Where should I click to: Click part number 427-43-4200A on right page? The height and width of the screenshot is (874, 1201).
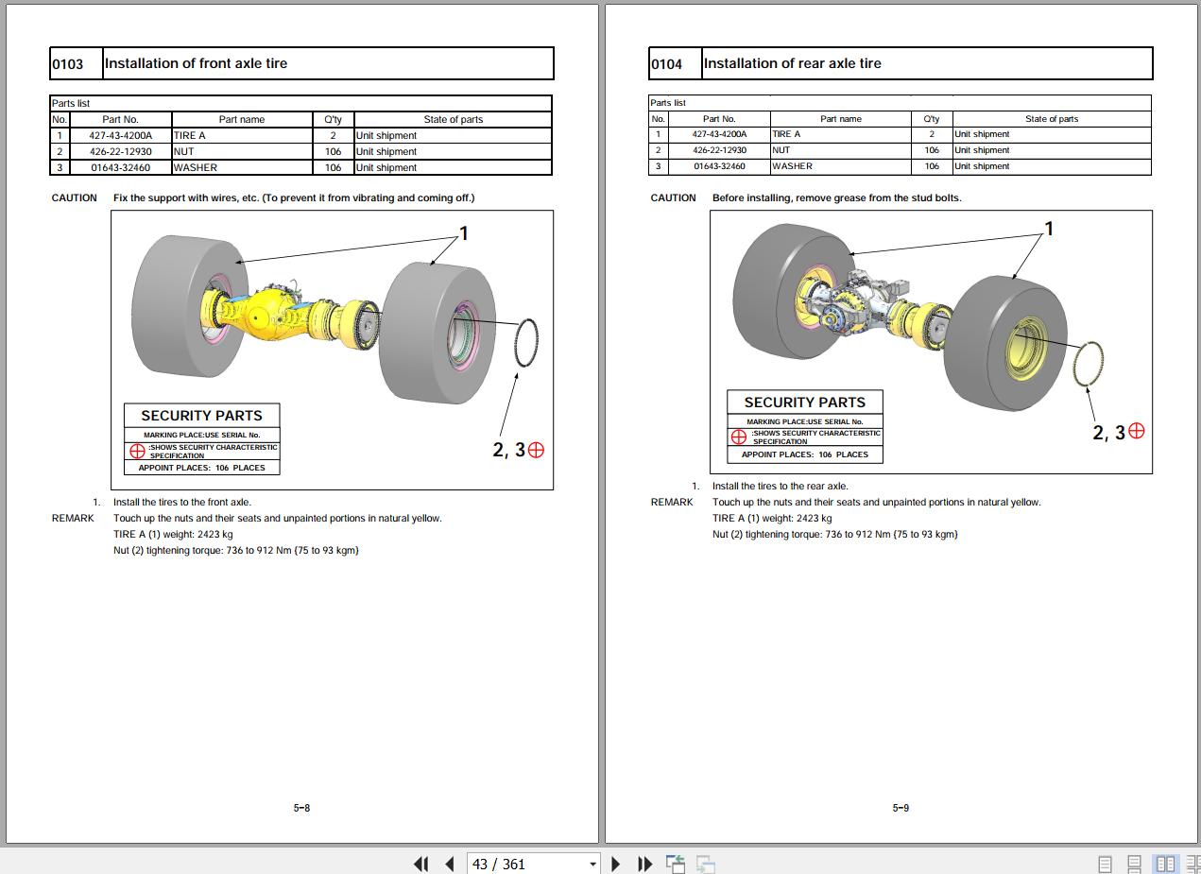[719, 134]
